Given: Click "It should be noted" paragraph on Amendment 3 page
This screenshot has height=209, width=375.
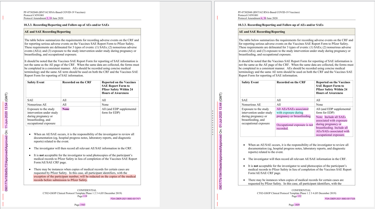Looking at the screenshot, I should point(82,68).
